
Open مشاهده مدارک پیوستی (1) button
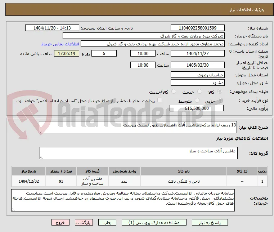pos(154,222)
